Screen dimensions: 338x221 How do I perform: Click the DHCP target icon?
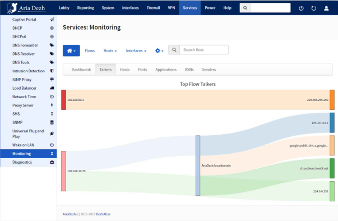click(52, 28)
